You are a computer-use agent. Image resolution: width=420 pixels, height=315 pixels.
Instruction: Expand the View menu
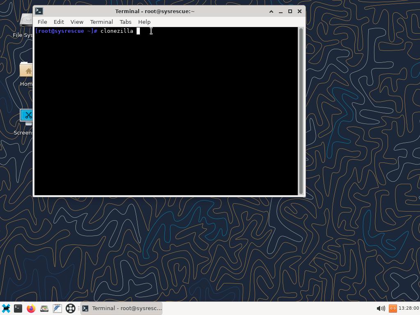point(77,22)
